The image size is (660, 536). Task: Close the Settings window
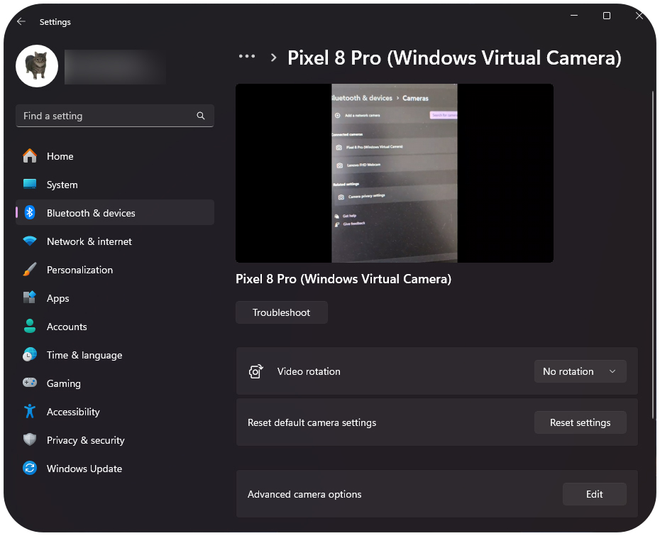[639, 16]
